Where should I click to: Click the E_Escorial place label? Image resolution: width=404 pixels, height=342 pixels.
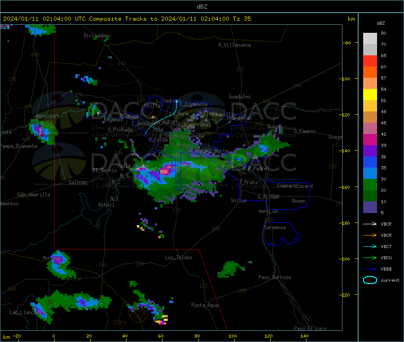pyautogui.click(x=167, y=155)
